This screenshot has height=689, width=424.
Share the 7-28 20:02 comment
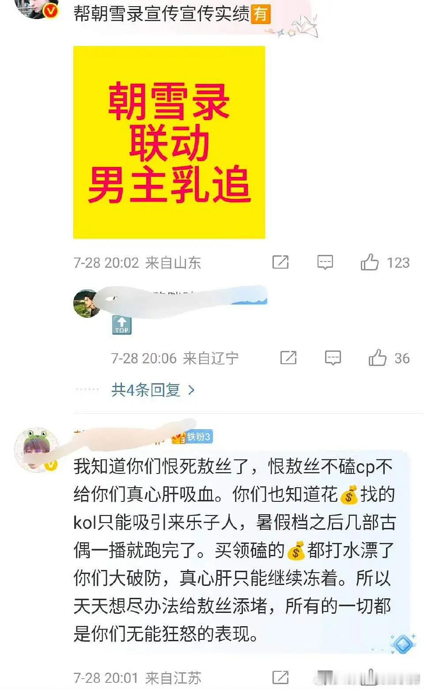[280, 262]
